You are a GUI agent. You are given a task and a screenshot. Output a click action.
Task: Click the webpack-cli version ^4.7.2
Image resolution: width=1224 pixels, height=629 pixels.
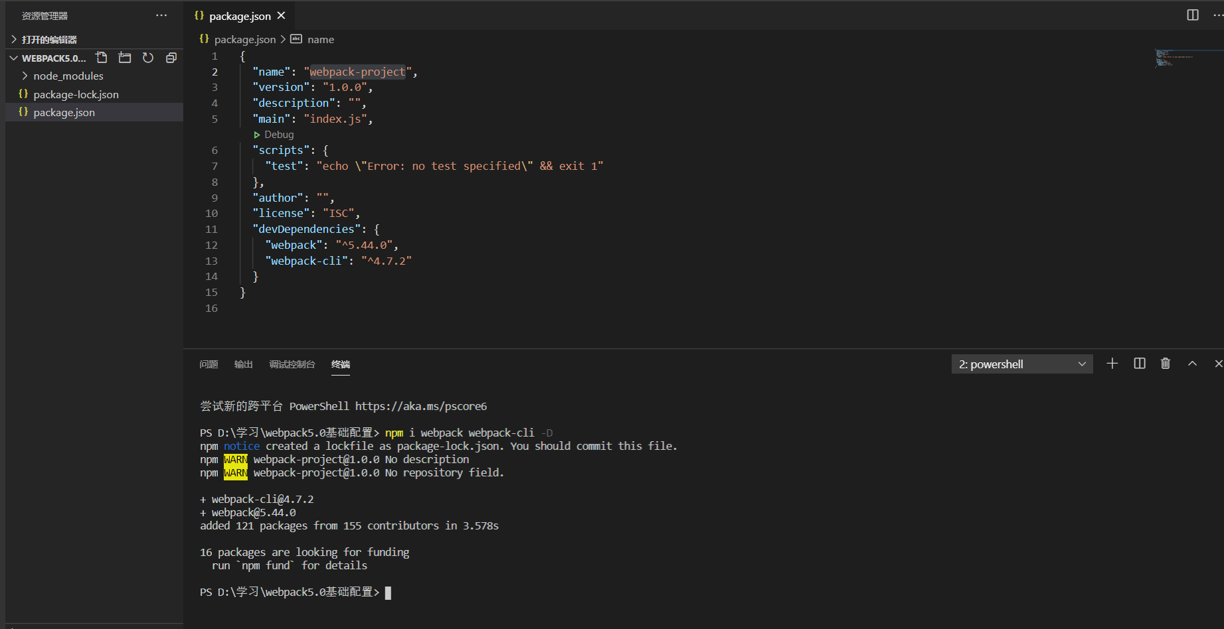(387, 261)
